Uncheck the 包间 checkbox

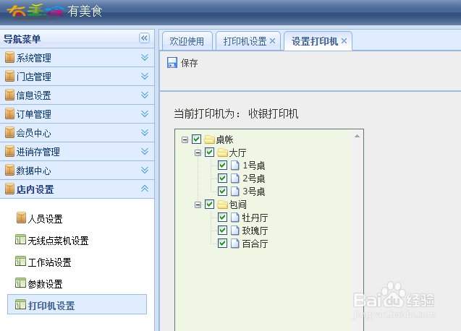pos(209,204)
